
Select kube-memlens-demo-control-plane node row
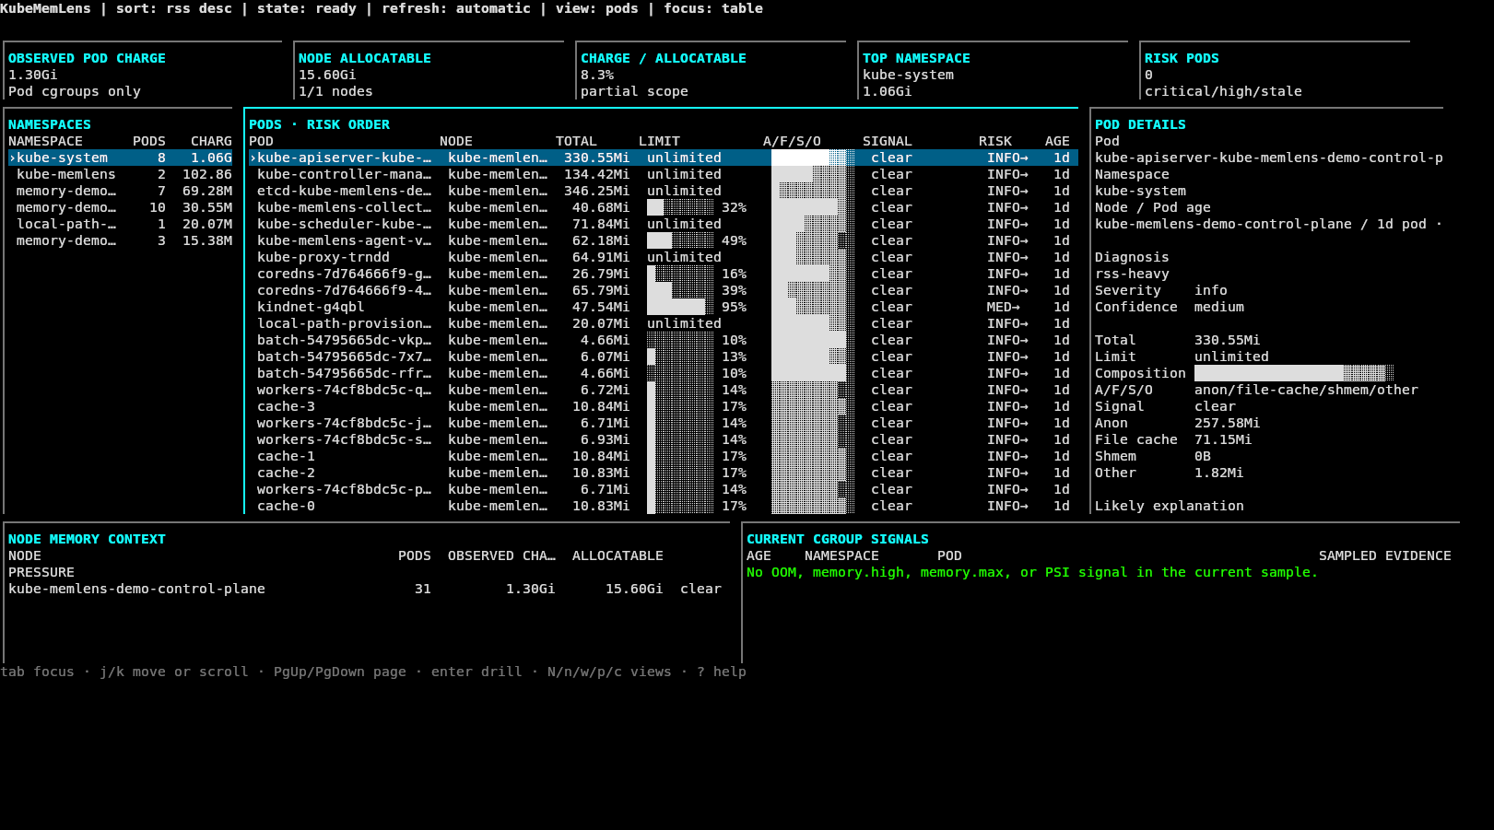pyautogui.click(x=365, y=589)
